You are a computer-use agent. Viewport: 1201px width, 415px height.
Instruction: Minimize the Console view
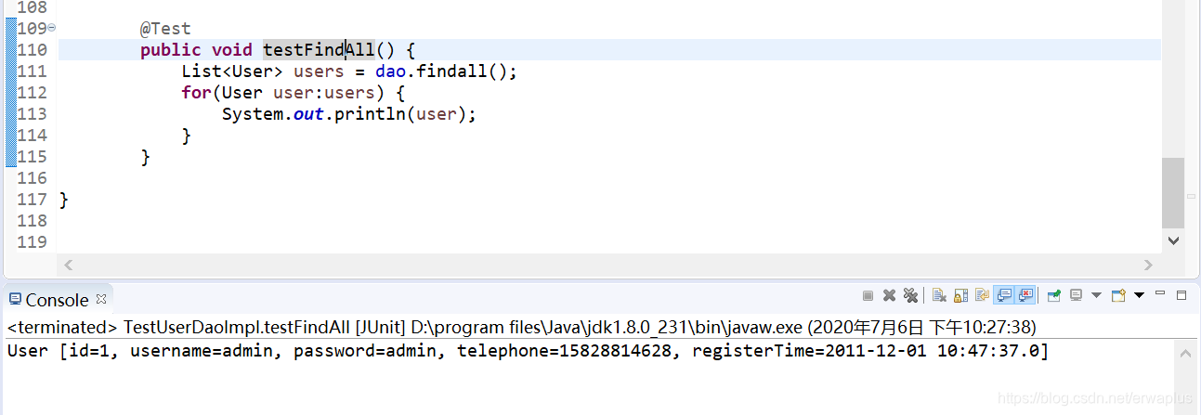1160,292
